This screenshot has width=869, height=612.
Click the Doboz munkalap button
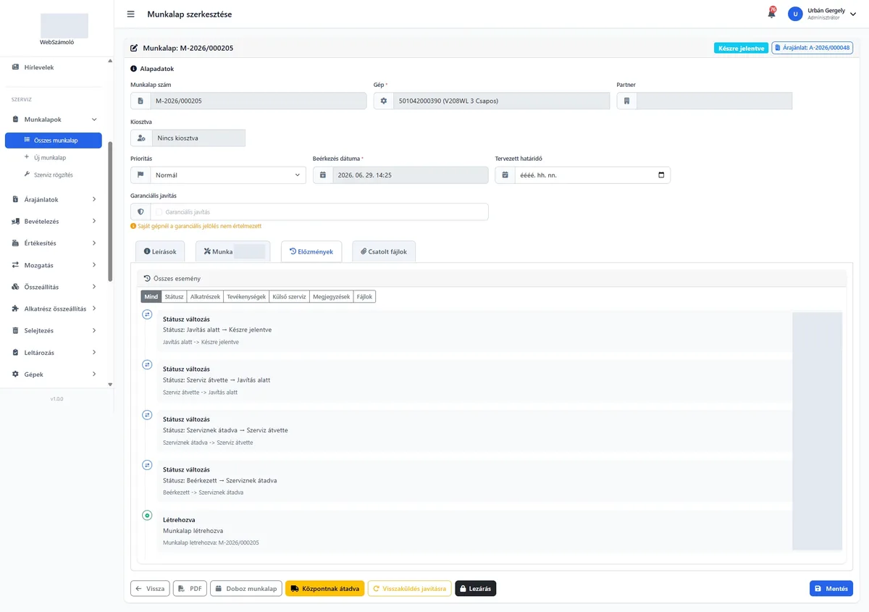pyautogui.click(x=246, y=589)
